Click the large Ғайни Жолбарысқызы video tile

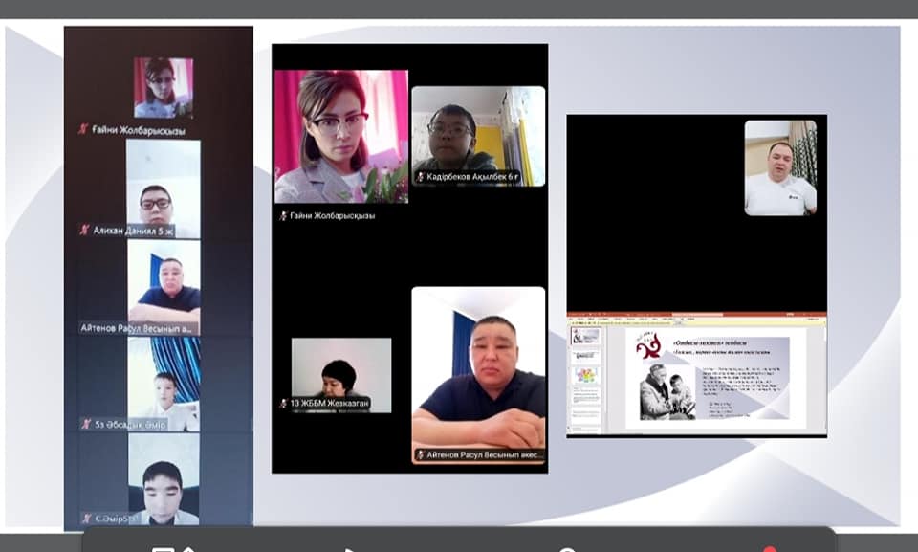pyautogui.click(x=340, y=136)
